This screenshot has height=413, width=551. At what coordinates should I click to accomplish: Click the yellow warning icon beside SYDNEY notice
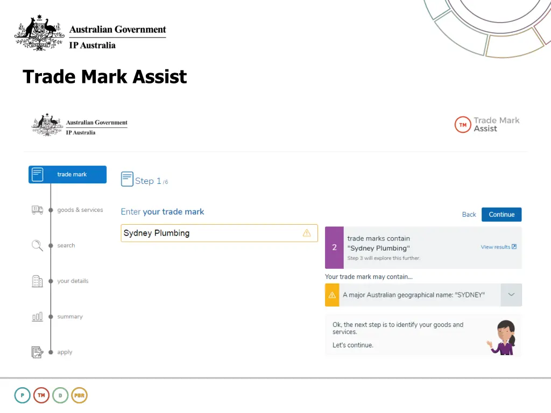[x=332, y=295]
